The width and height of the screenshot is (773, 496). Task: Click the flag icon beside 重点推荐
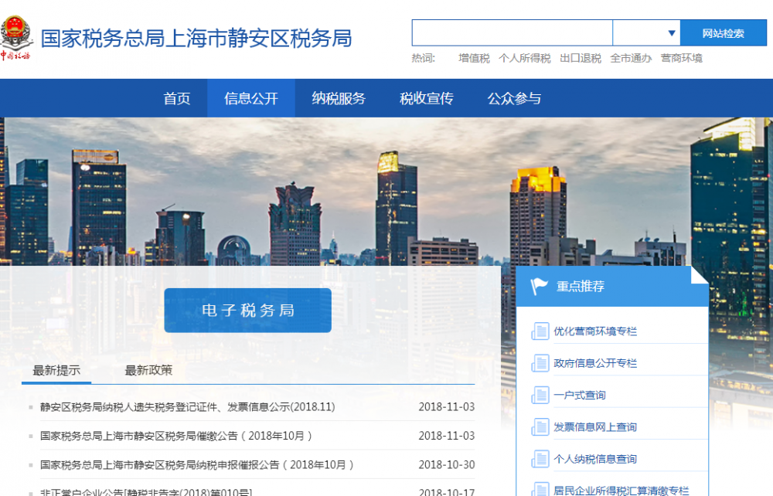pos(540,287)
